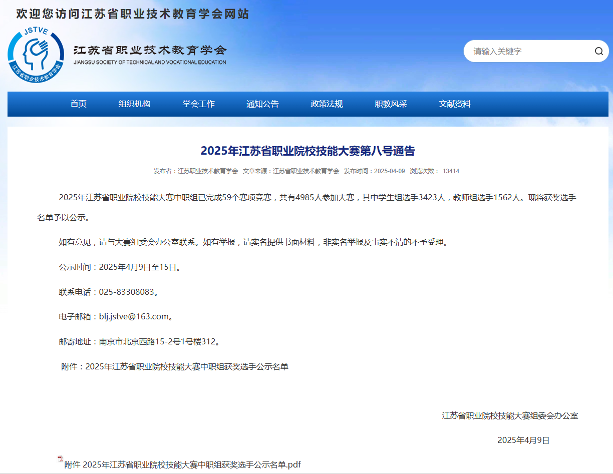The height and width of the screenshot is (474, 613).
Task: Click the blj.jstve@163.com email address
Action: [x=134, y=316]
